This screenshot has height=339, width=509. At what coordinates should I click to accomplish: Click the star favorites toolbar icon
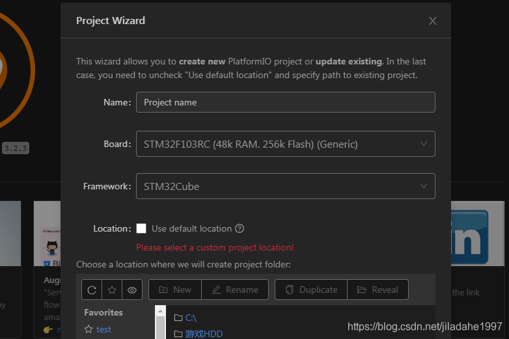pyautogui.click(x=112, y=290)
